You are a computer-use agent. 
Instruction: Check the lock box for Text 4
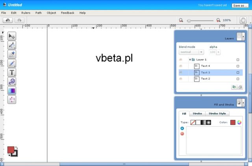click(x=238, y=66)
